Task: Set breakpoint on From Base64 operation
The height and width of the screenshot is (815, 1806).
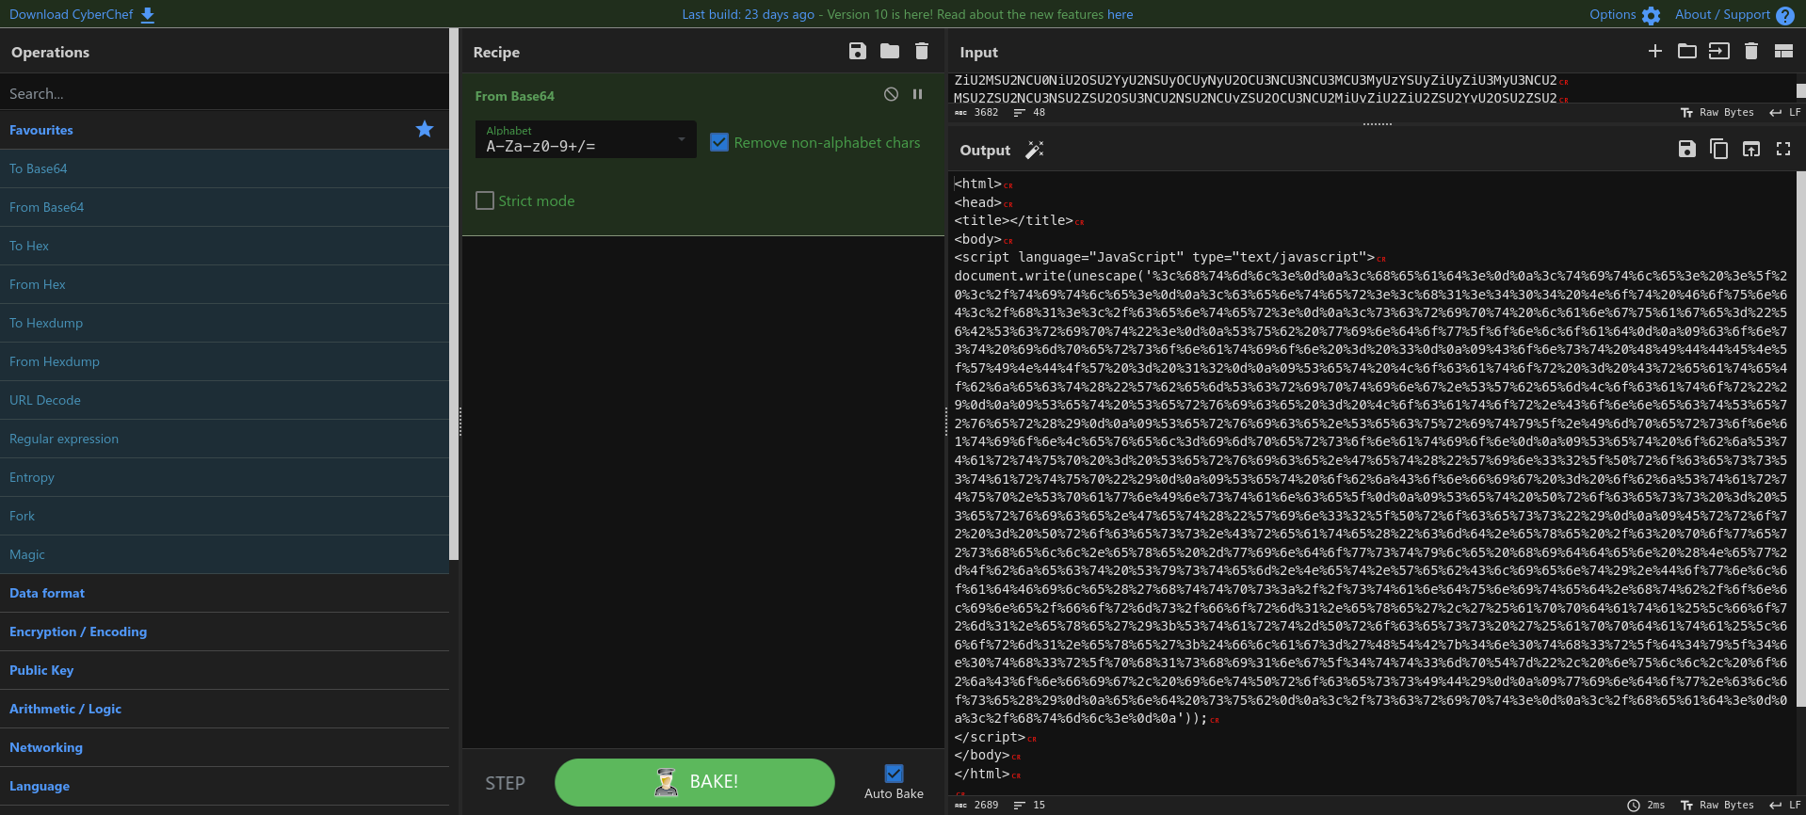Action: 917,94
